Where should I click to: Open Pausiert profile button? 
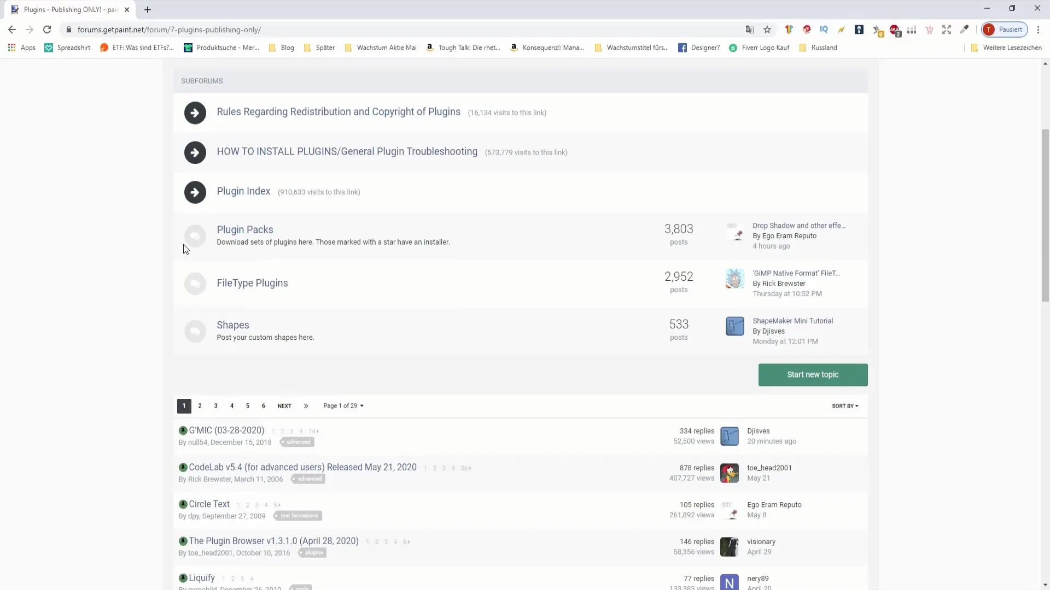pos(1005,29)
